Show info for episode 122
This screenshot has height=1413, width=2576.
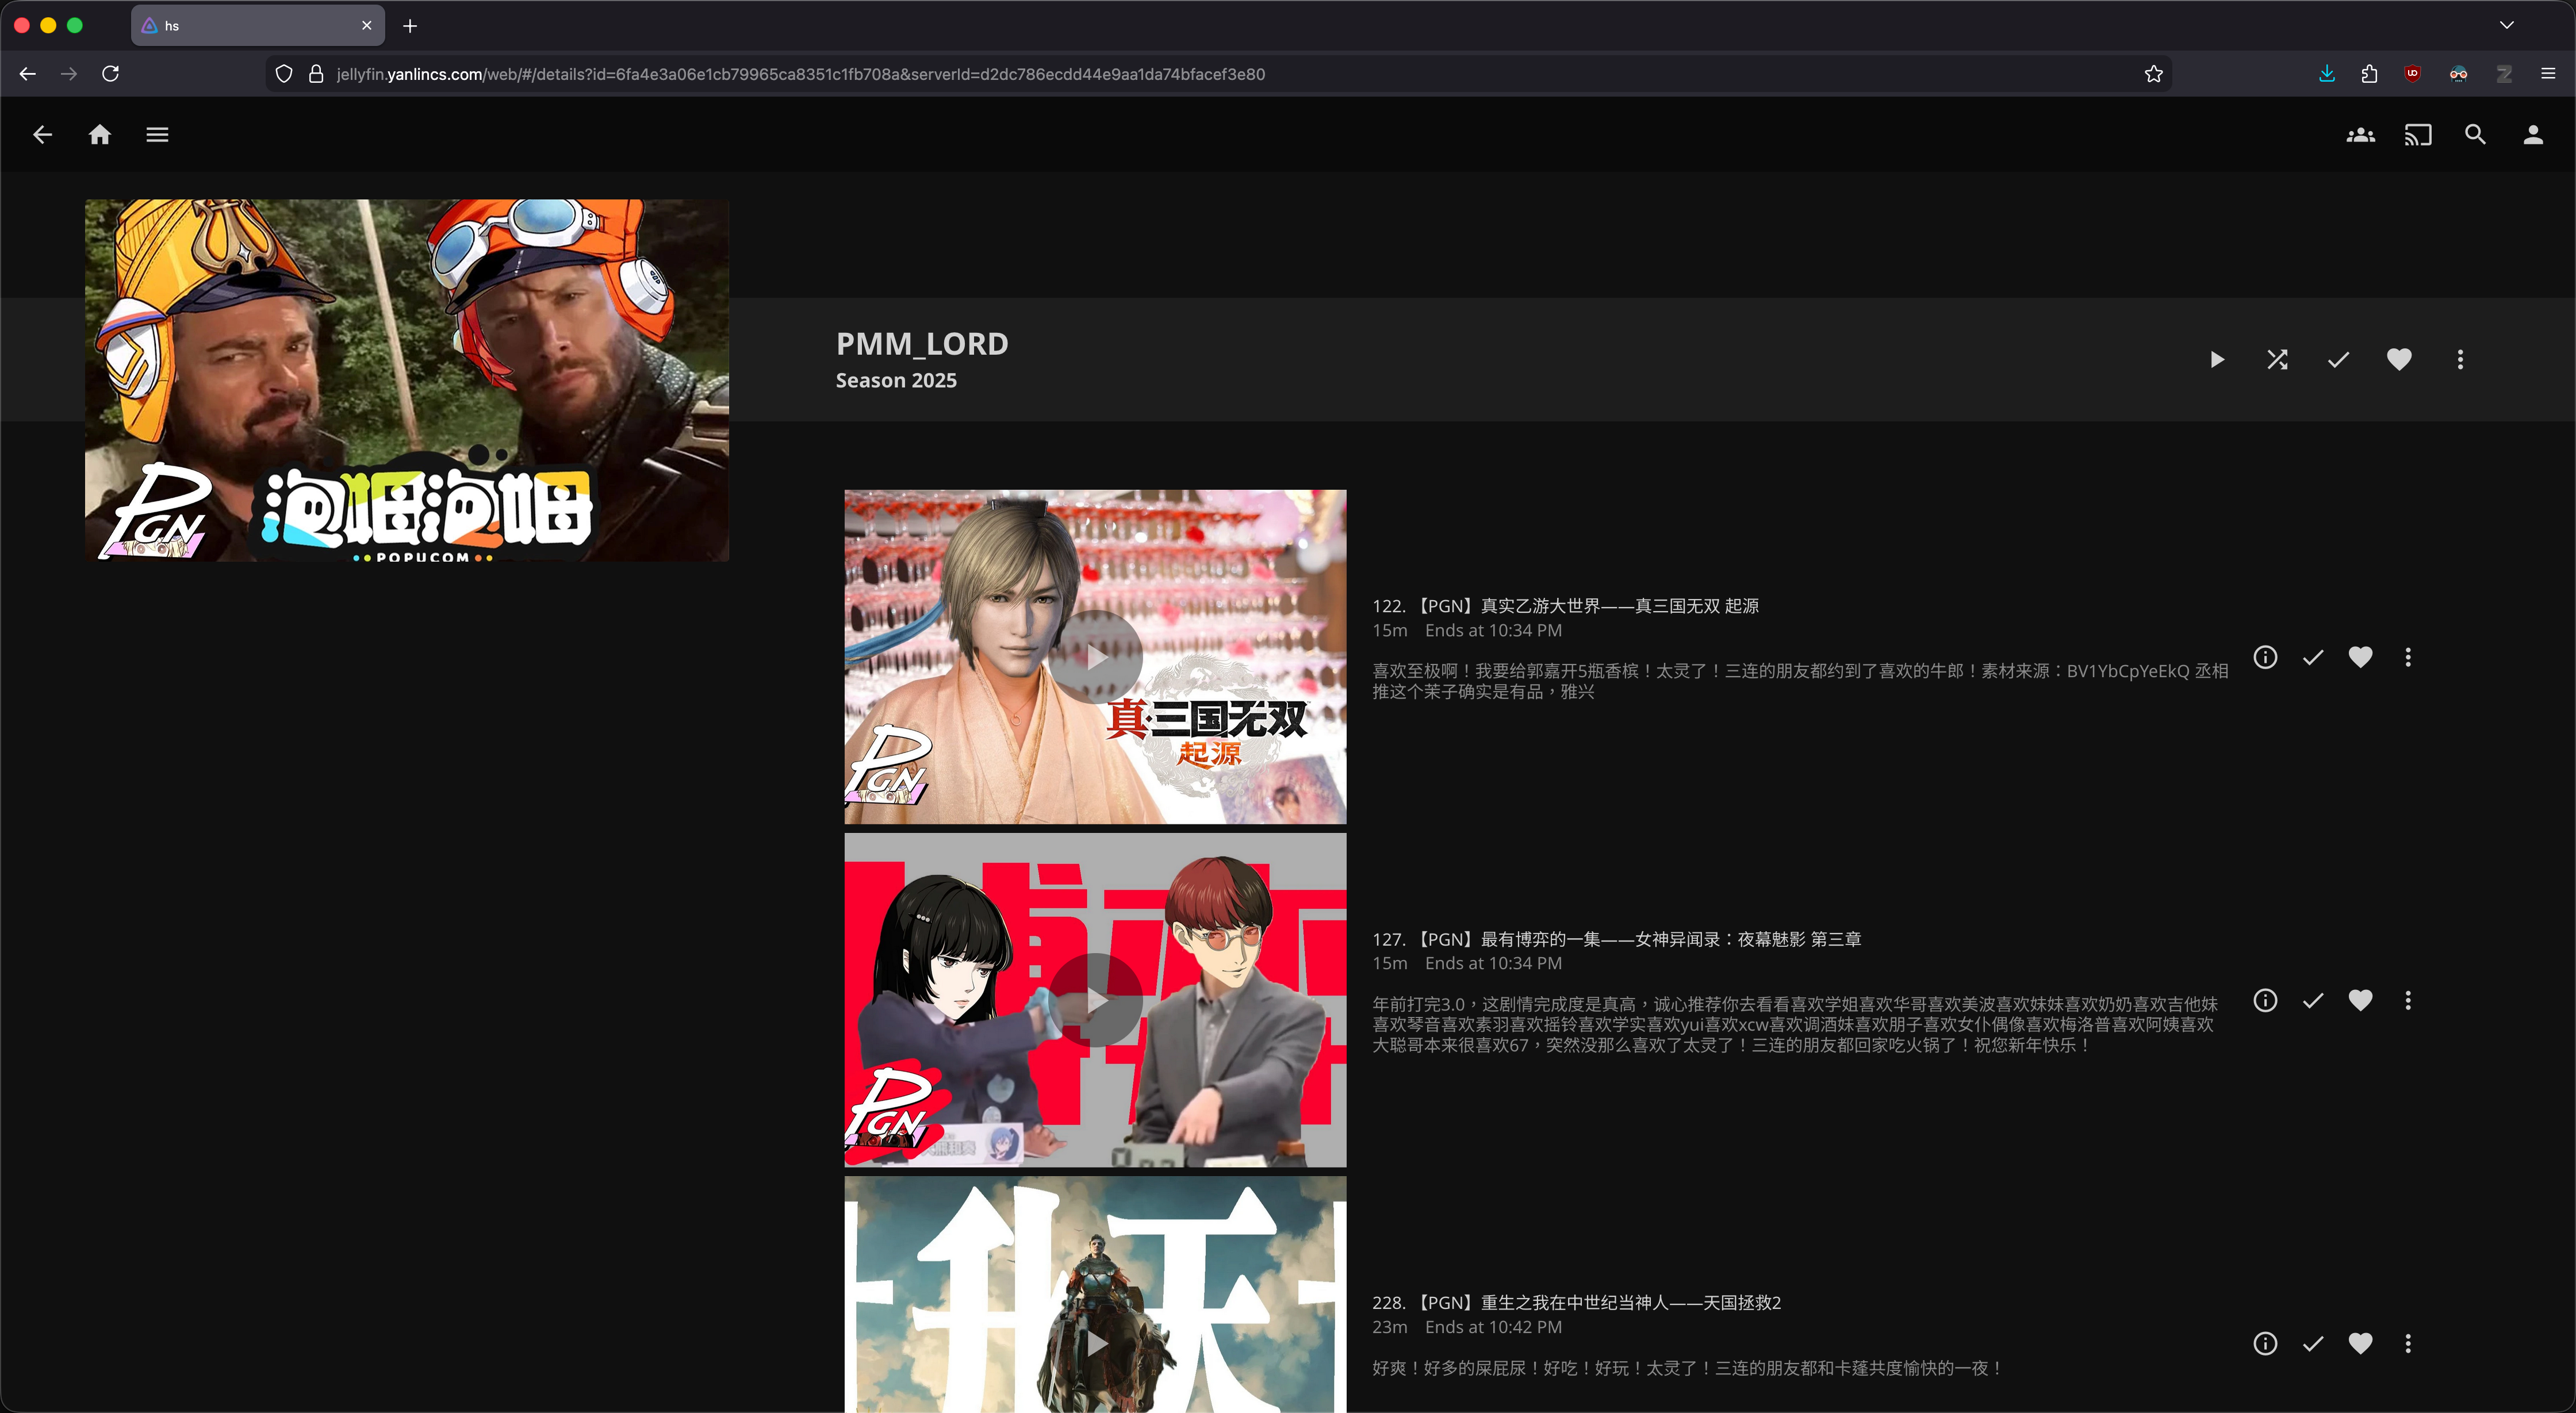click(x=2265, y=657)
